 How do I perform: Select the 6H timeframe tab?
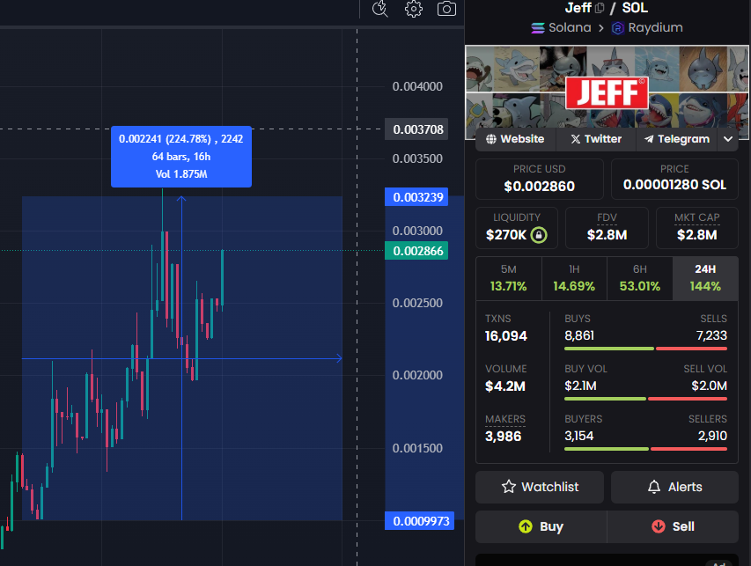coord(640,278)
